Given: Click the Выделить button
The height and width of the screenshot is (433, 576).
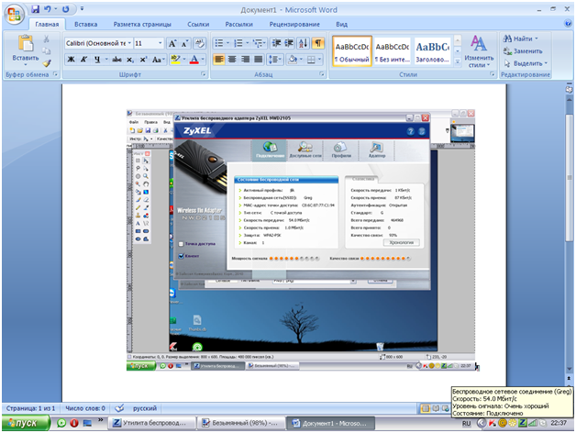Looking at the screenshot, I should [x=526, y=63].
